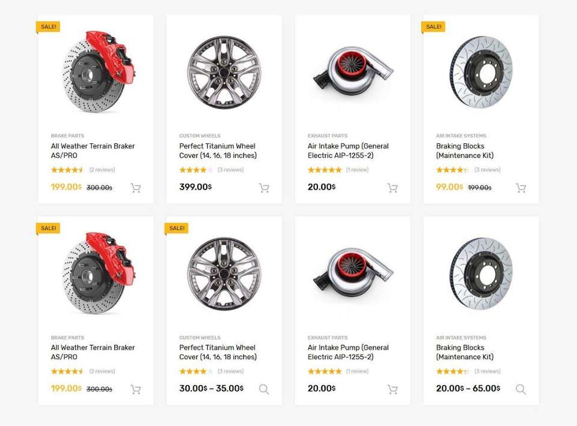Screen dimensions: 577x426
Task: View reviews for Braking Blocks priced 20.00$ – 65.00$
Action: [x=487, y=371]
